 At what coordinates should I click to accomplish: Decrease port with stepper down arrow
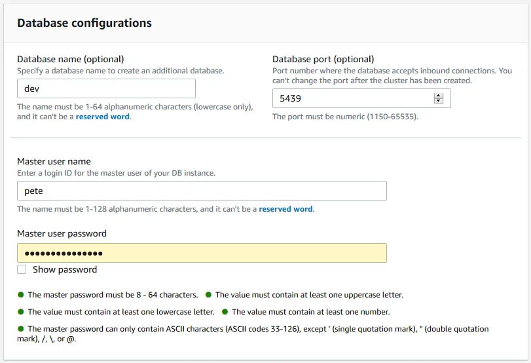(439, 101)
